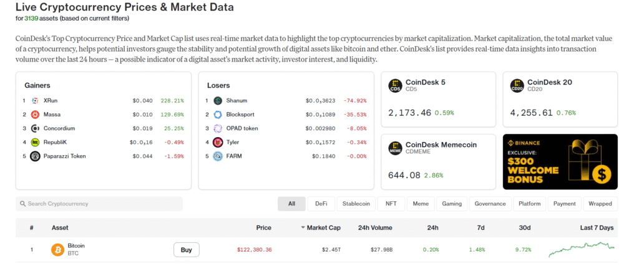The height and width of the screenshot is (266, 639).
Task: Select the DeFi filter tab
Action: (x=321, y=204)
